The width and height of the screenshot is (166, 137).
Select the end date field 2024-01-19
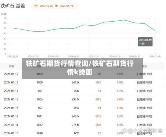click(x=66, y=6)
